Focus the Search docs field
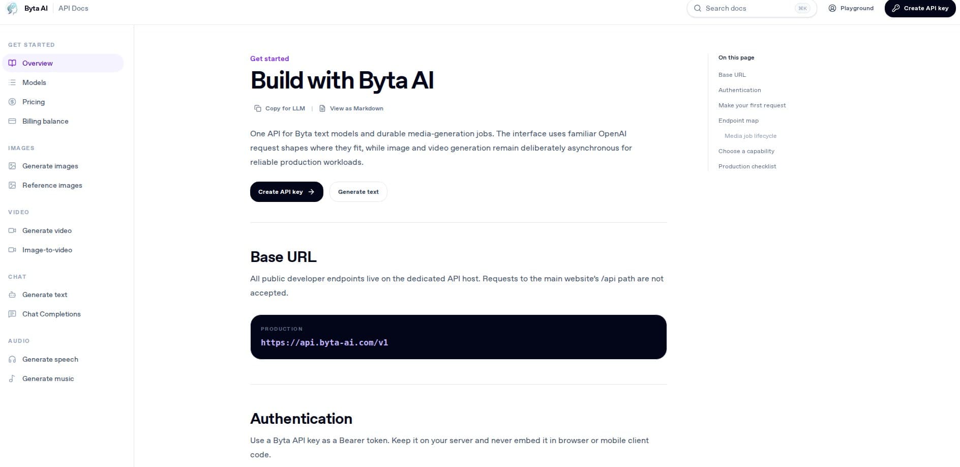This screenshot has height=467, width=960. (752, 8)
